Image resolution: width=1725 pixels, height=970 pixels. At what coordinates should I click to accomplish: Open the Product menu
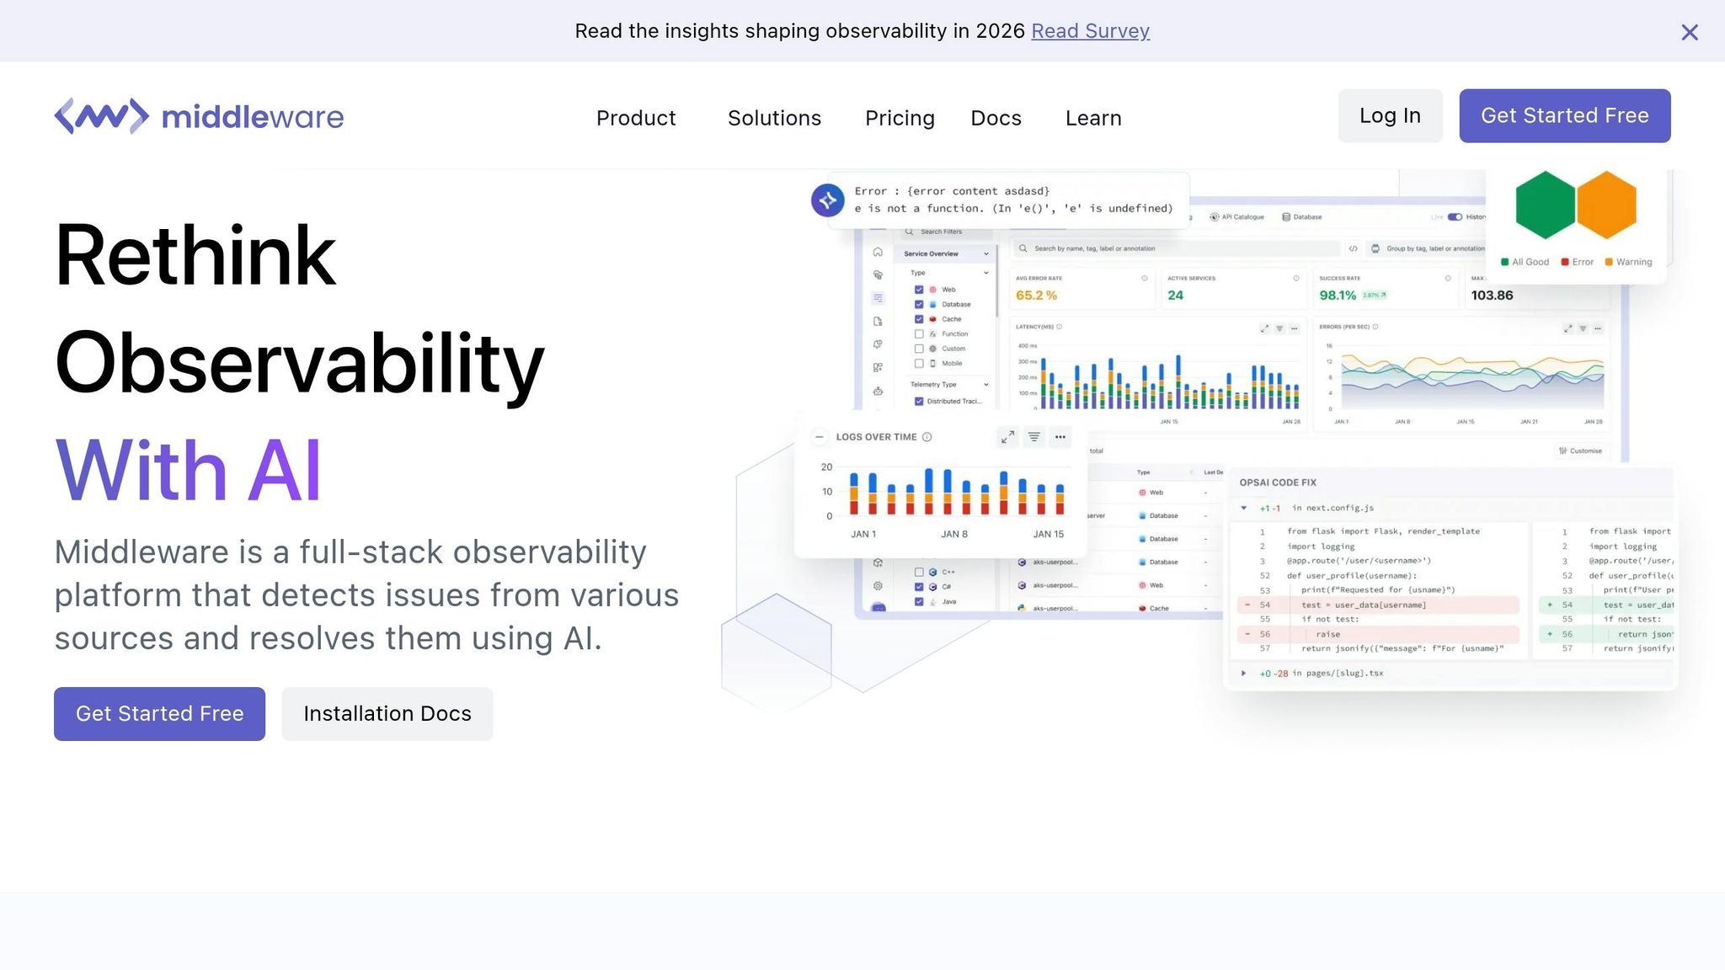click(635, 118)
